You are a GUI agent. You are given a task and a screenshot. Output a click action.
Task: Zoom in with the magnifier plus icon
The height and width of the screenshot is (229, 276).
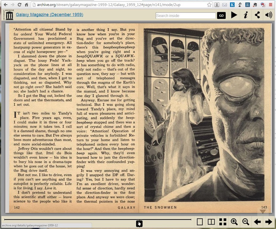point(234,222)
